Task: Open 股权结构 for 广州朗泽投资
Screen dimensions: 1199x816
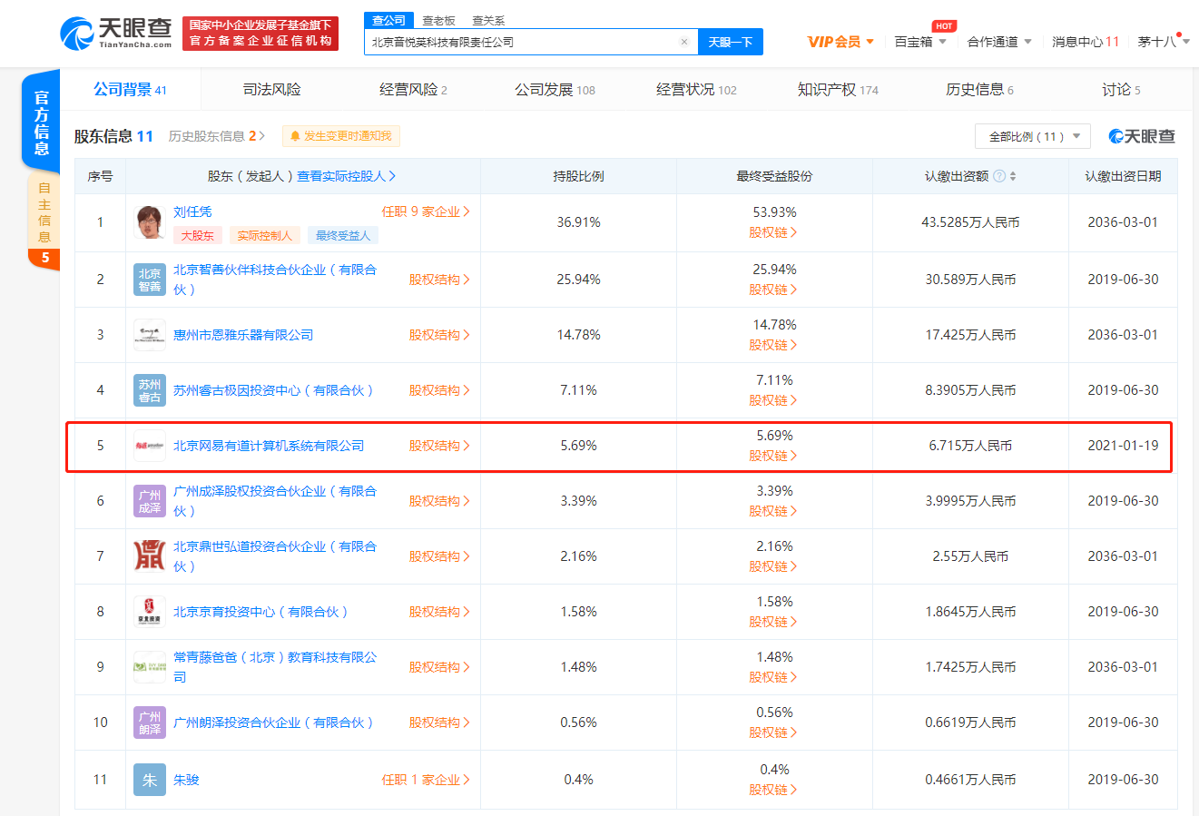Action: (439, 723)
